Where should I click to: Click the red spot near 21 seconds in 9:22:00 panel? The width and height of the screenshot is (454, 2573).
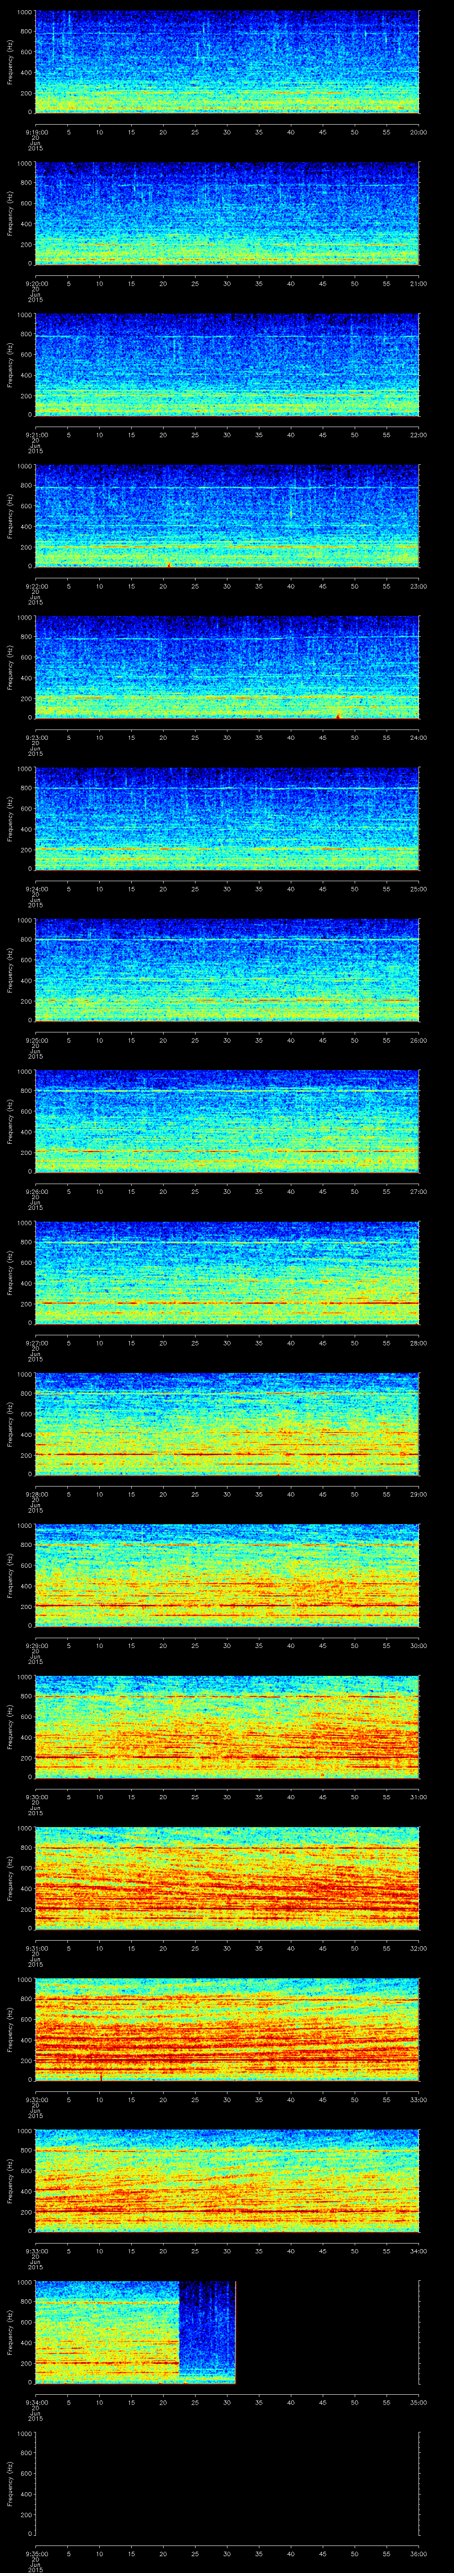coord(168,565)
